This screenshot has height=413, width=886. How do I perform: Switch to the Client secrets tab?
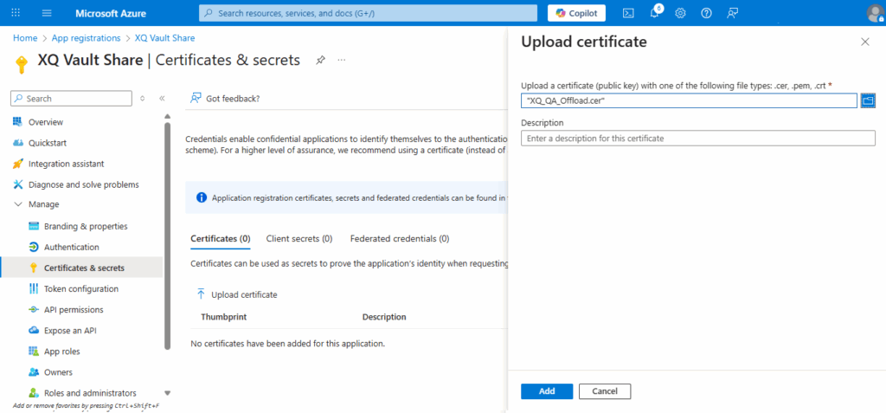point(299,239)
